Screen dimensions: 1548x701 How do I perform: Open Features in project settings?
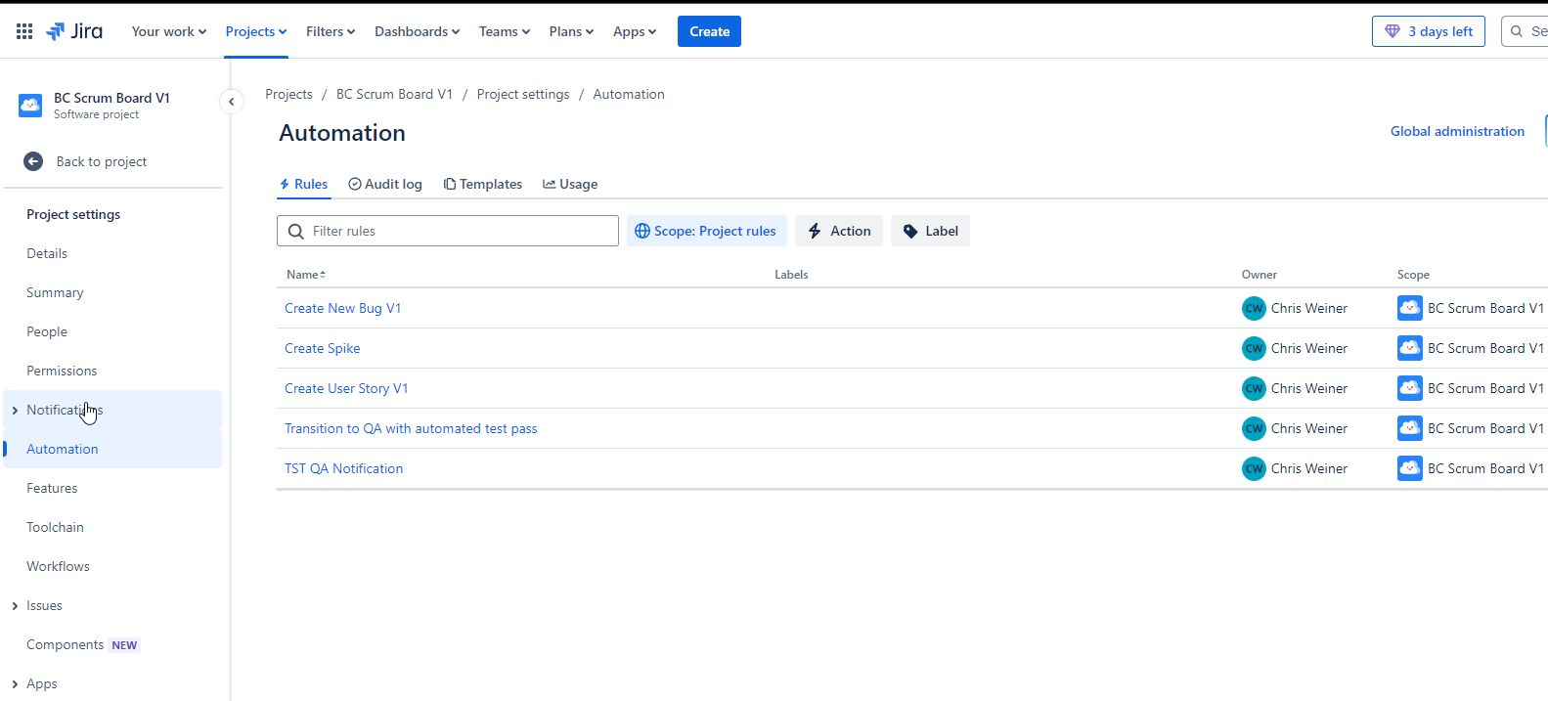[x=52, y=488]
